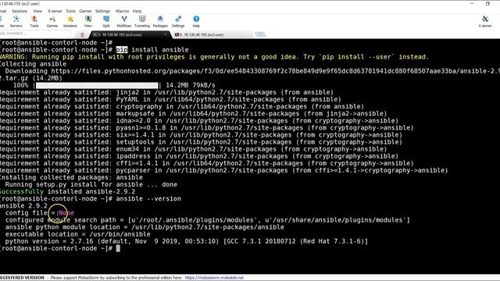Image resolution: width=500 pixels, height=281 pixels.
Task: Open the X server menu
Action: [55, 11]
